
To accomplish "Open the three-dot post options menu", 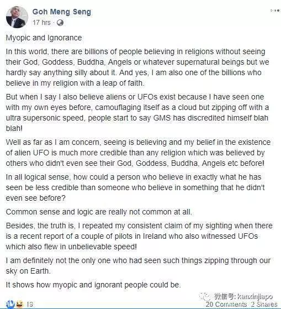I will pyautogui.click(x=275, y=11).
